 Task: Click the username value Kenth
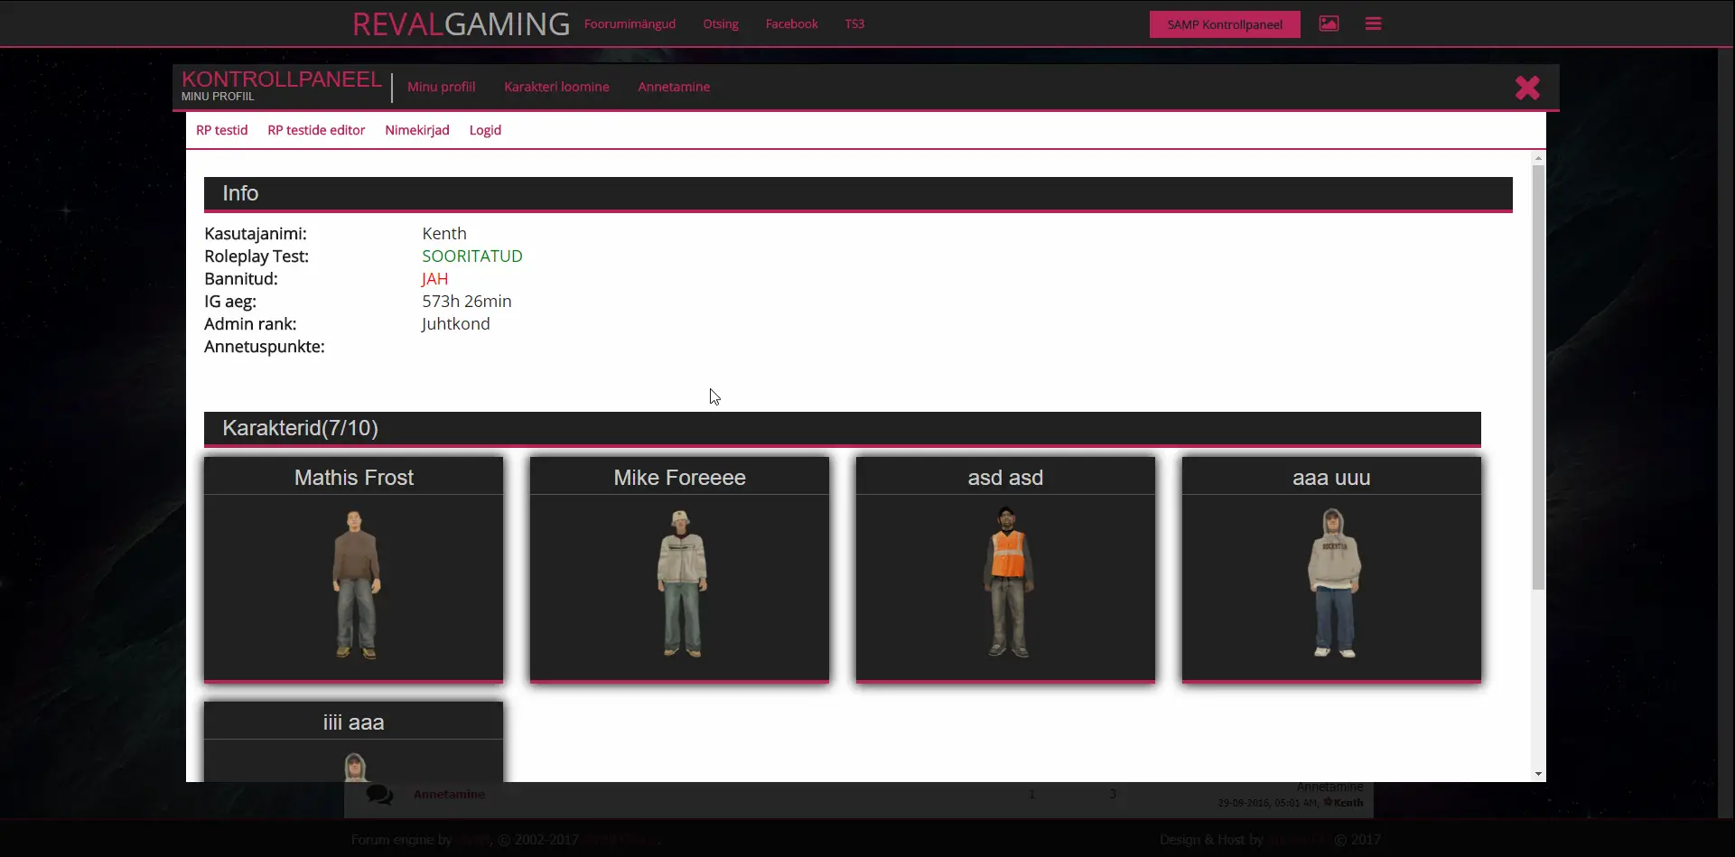443,233
